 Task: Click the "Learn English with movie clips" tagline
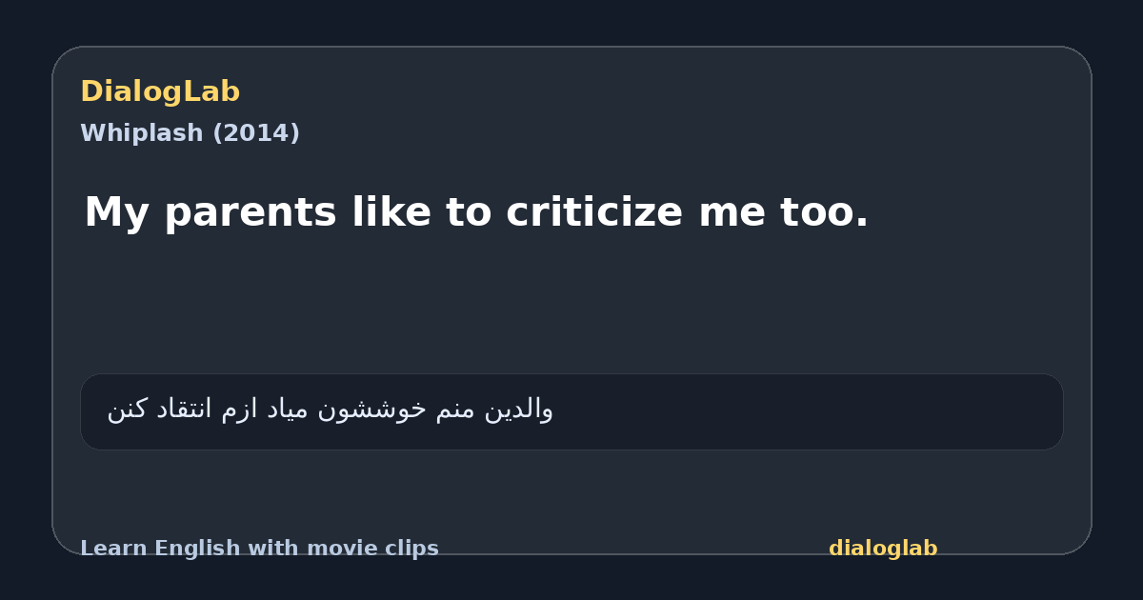[x=259, y=549]
